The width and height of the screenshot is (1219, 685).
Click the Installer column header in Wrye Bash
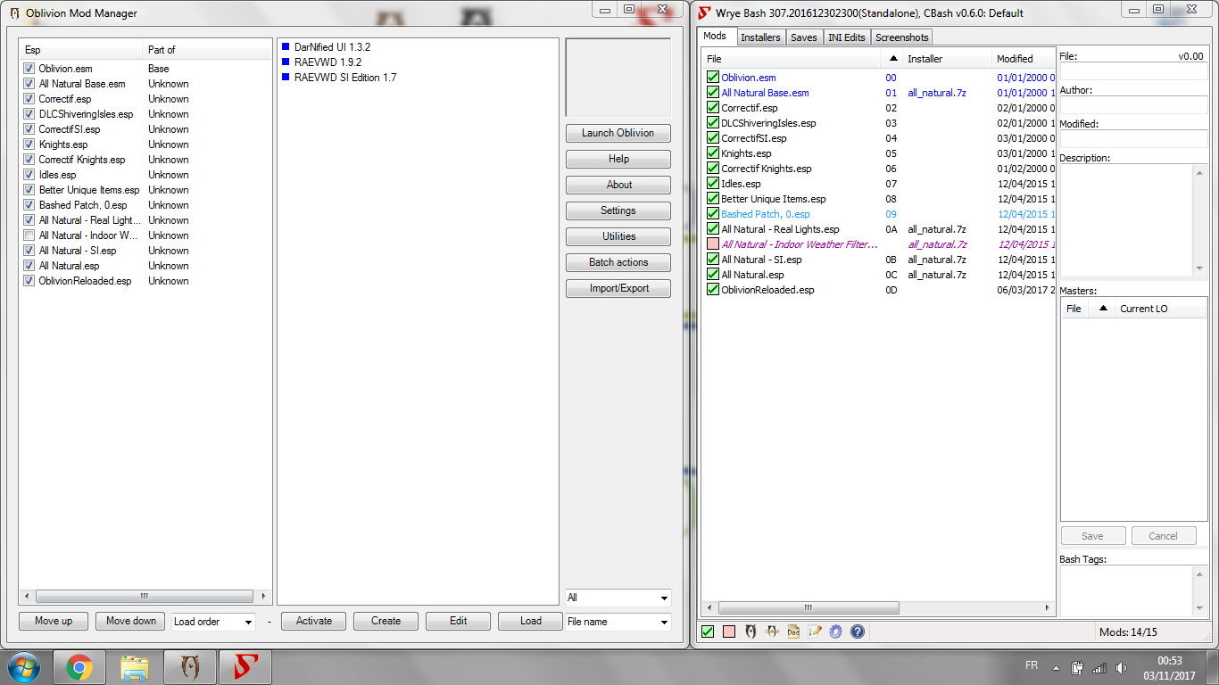[948, 59]
